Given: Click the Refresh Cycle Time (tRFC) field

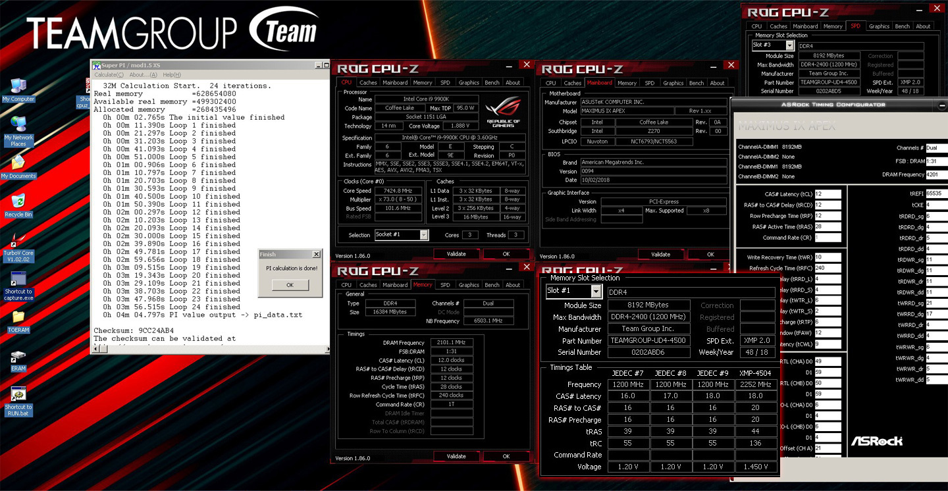Looking at the screenshot, I should point(828,268).
